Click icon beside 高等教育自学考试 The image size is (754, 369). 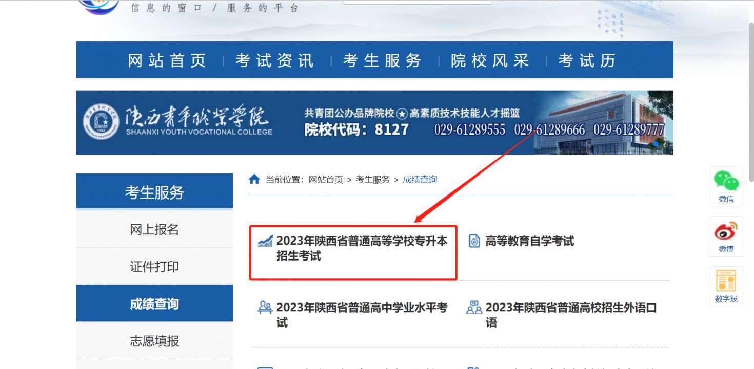[475, 241]
